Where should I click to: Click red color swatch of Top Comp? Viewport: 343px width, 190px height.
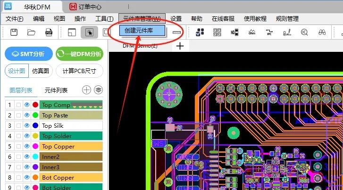click(x=35, y=105)
